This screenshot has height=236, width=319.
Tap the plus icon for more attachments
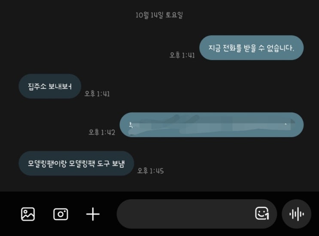click(x=93, y=214)
